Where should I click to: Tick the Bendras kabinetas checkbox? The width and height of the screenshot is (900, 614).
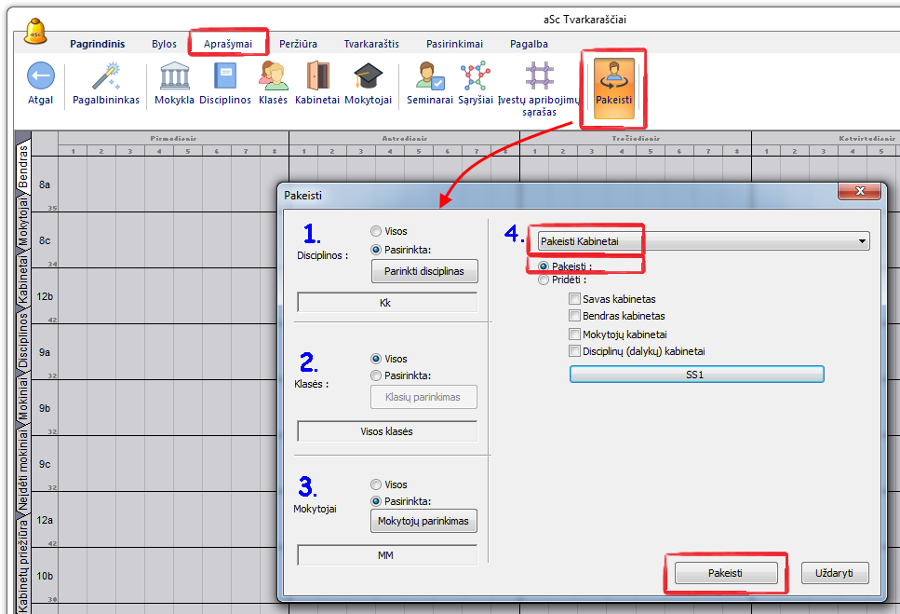[575, 316]
